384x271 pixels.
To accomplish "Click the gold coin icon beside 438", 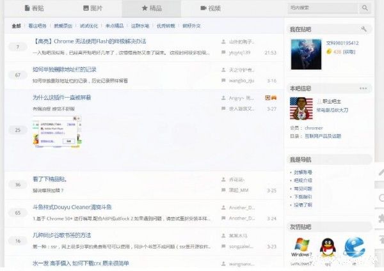I will (329, 51).
